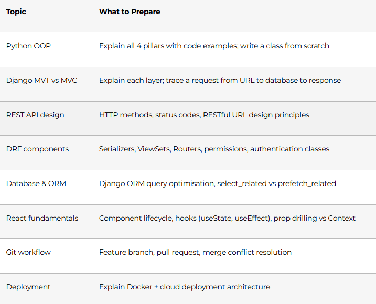The height and width of the screenshot is (304, 376).
Task: Select the select_related vs prefetch_related text
Action: click(x=276, y=183)
